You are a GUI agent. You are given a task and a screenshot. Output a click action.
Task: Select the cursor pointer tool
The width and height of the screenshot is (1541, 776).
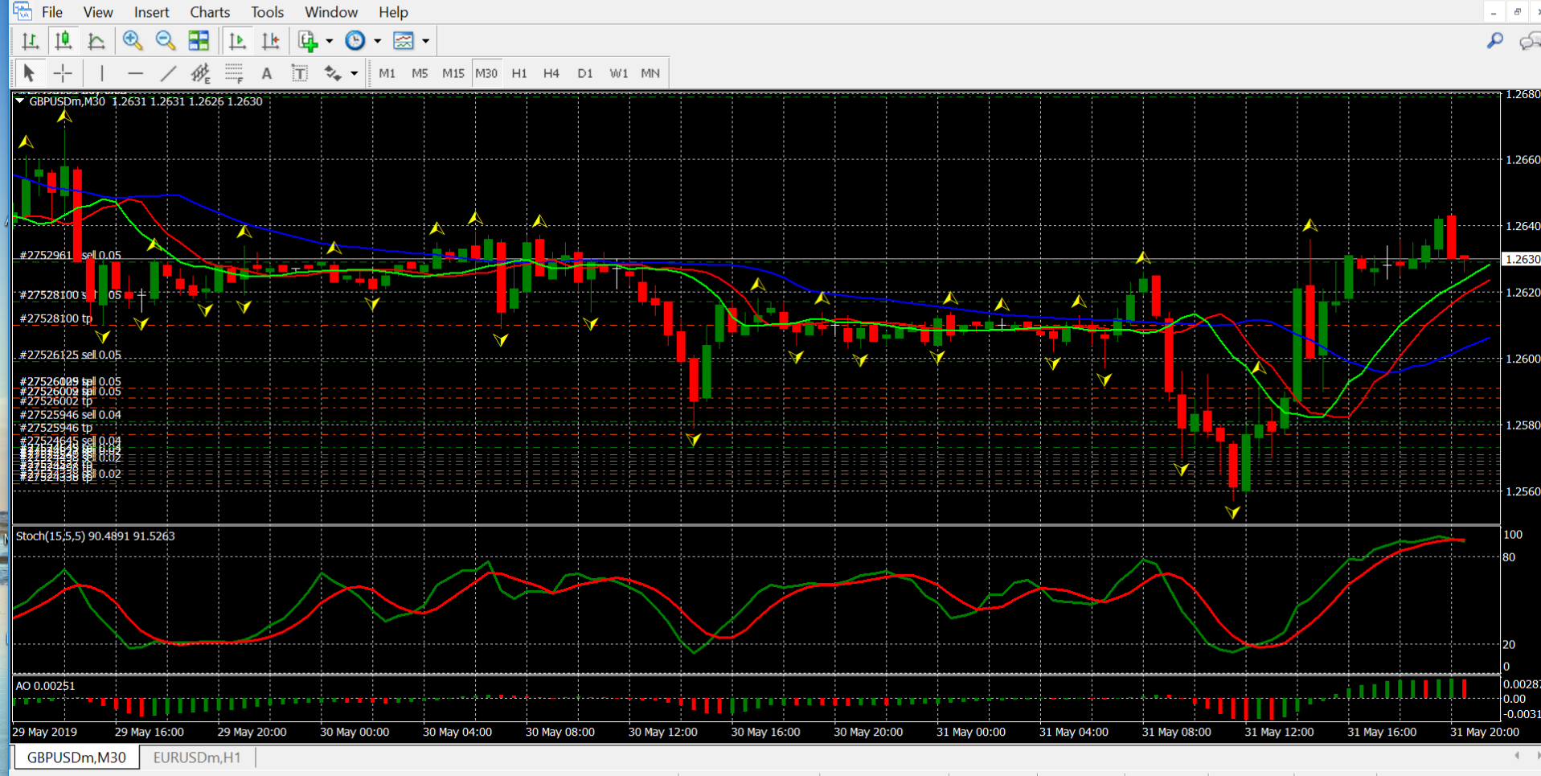(x=29, y=73)
